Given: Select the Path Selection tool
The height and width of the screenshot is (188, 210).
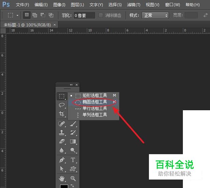Looking at the screenshot, I should click(62, 169).
